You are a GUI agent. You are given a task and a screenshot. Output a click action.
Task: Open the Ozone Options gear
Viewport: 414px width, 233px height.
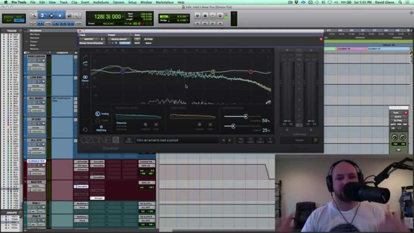260,140
